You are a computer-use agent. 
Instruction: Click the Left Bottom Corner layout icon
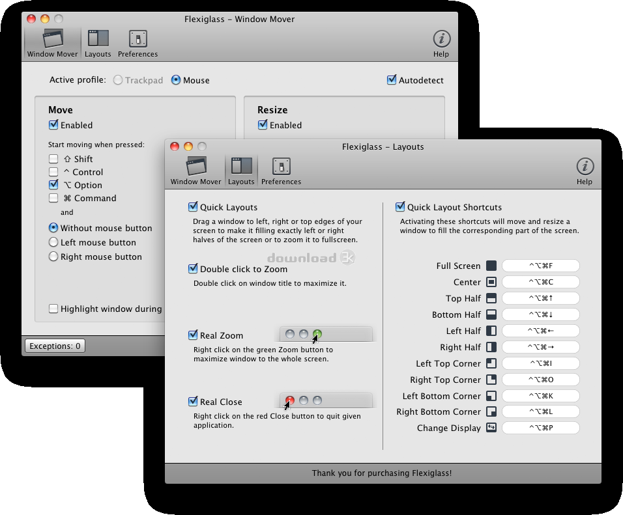[x=491, y=396]
